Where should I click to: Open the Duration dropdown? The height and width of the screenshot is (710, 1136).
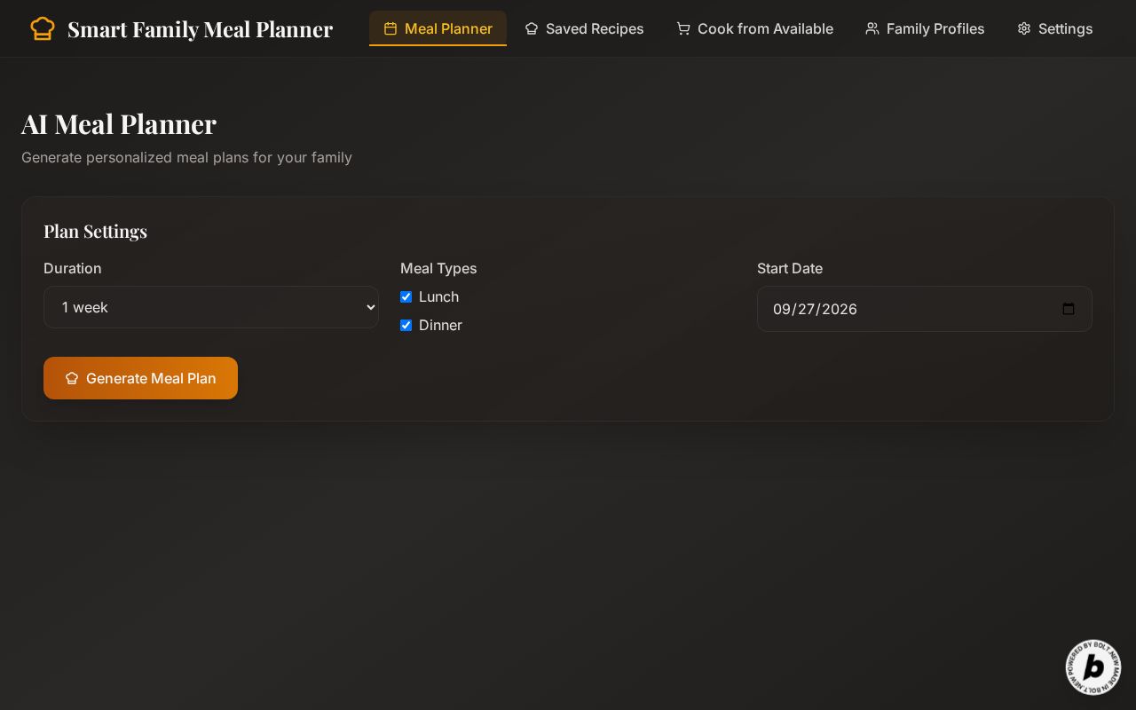click(211, 307)
